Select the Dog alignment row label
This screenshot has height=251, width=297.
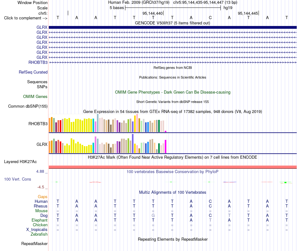tap(44, 216)
